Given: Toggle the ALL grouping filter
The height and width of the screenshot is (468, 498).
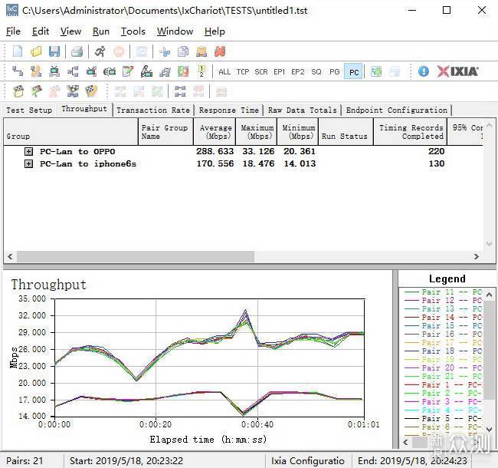Looking at the screenshot, I should coord(224,72).
